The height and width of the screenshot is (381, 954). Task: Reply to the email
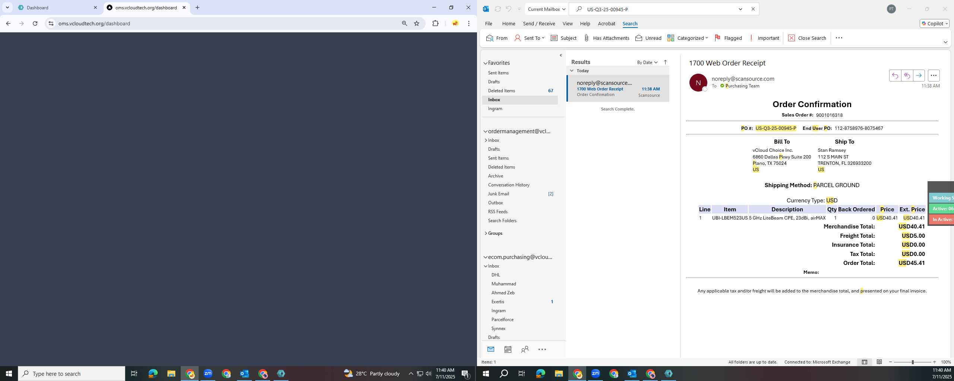[895, 76]
